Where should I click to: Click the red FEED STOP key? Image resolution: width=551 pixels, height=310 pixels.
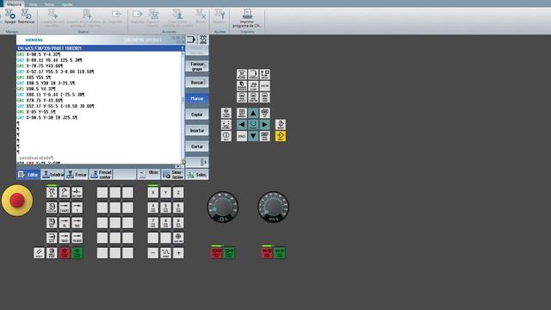click(x=267, y=252)
